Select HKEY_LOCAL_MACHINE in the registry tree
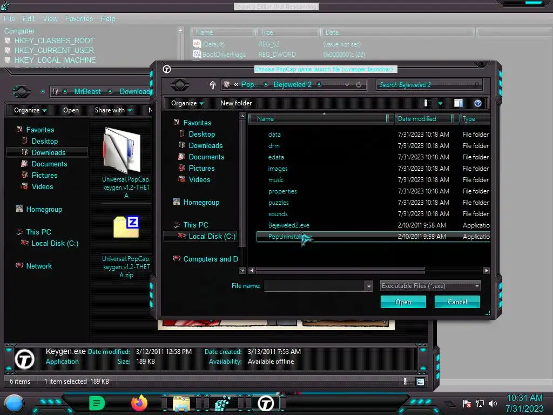 [x=55, y=61]
